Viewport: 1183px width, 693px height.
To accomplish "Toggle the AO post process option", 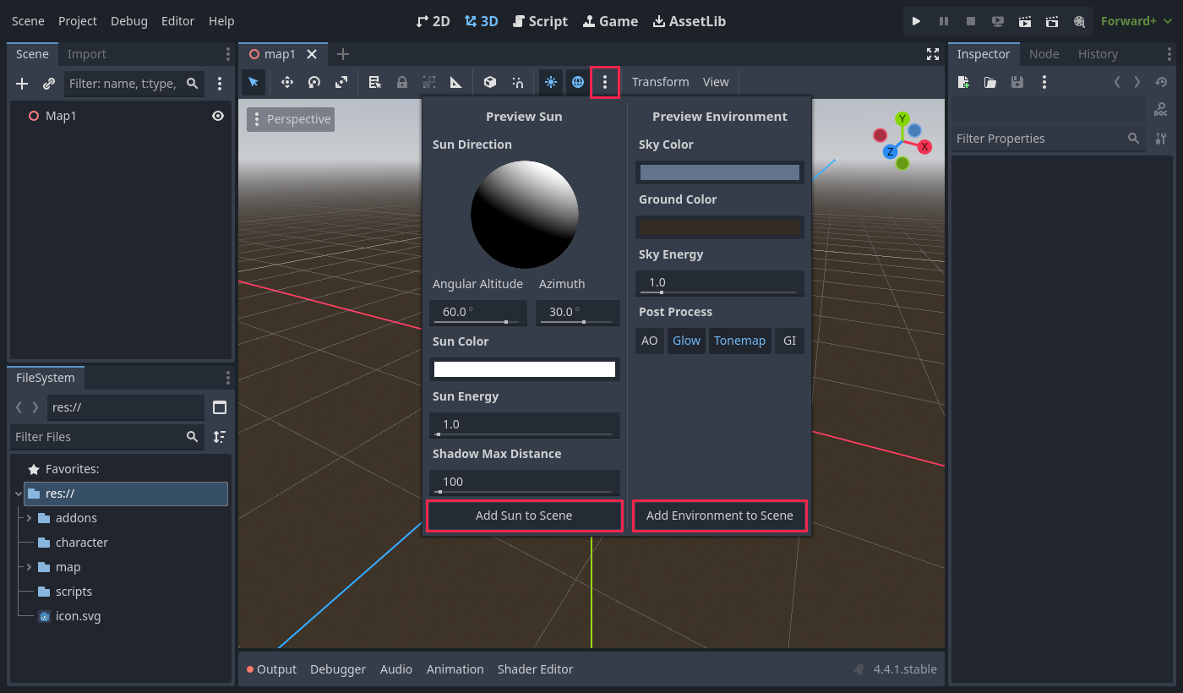I will (650, 341).
